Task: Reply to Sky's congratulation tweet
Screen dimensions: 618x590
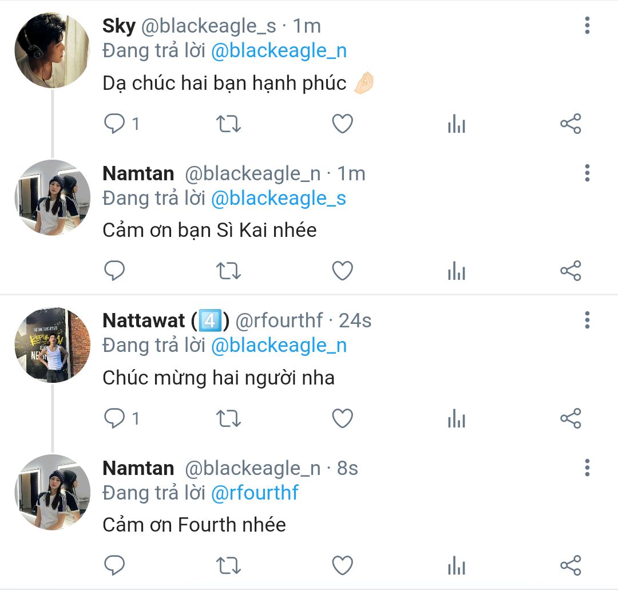Action: 115,124
